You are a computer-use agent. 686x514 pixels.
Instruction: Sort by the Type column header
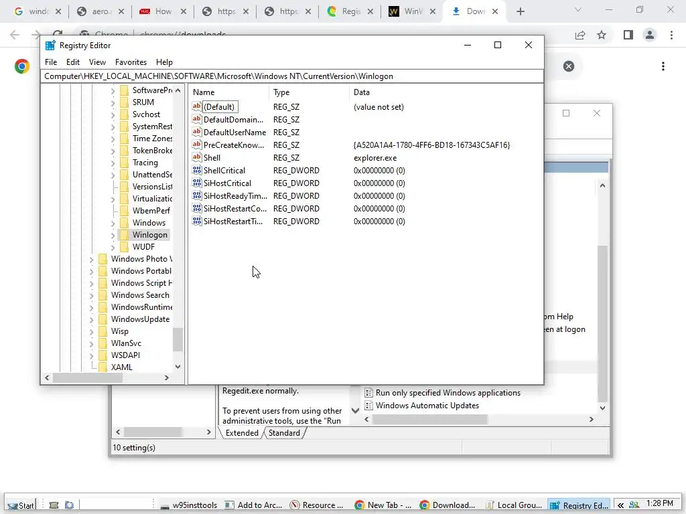pyautogui.click(x=309, y=92)
